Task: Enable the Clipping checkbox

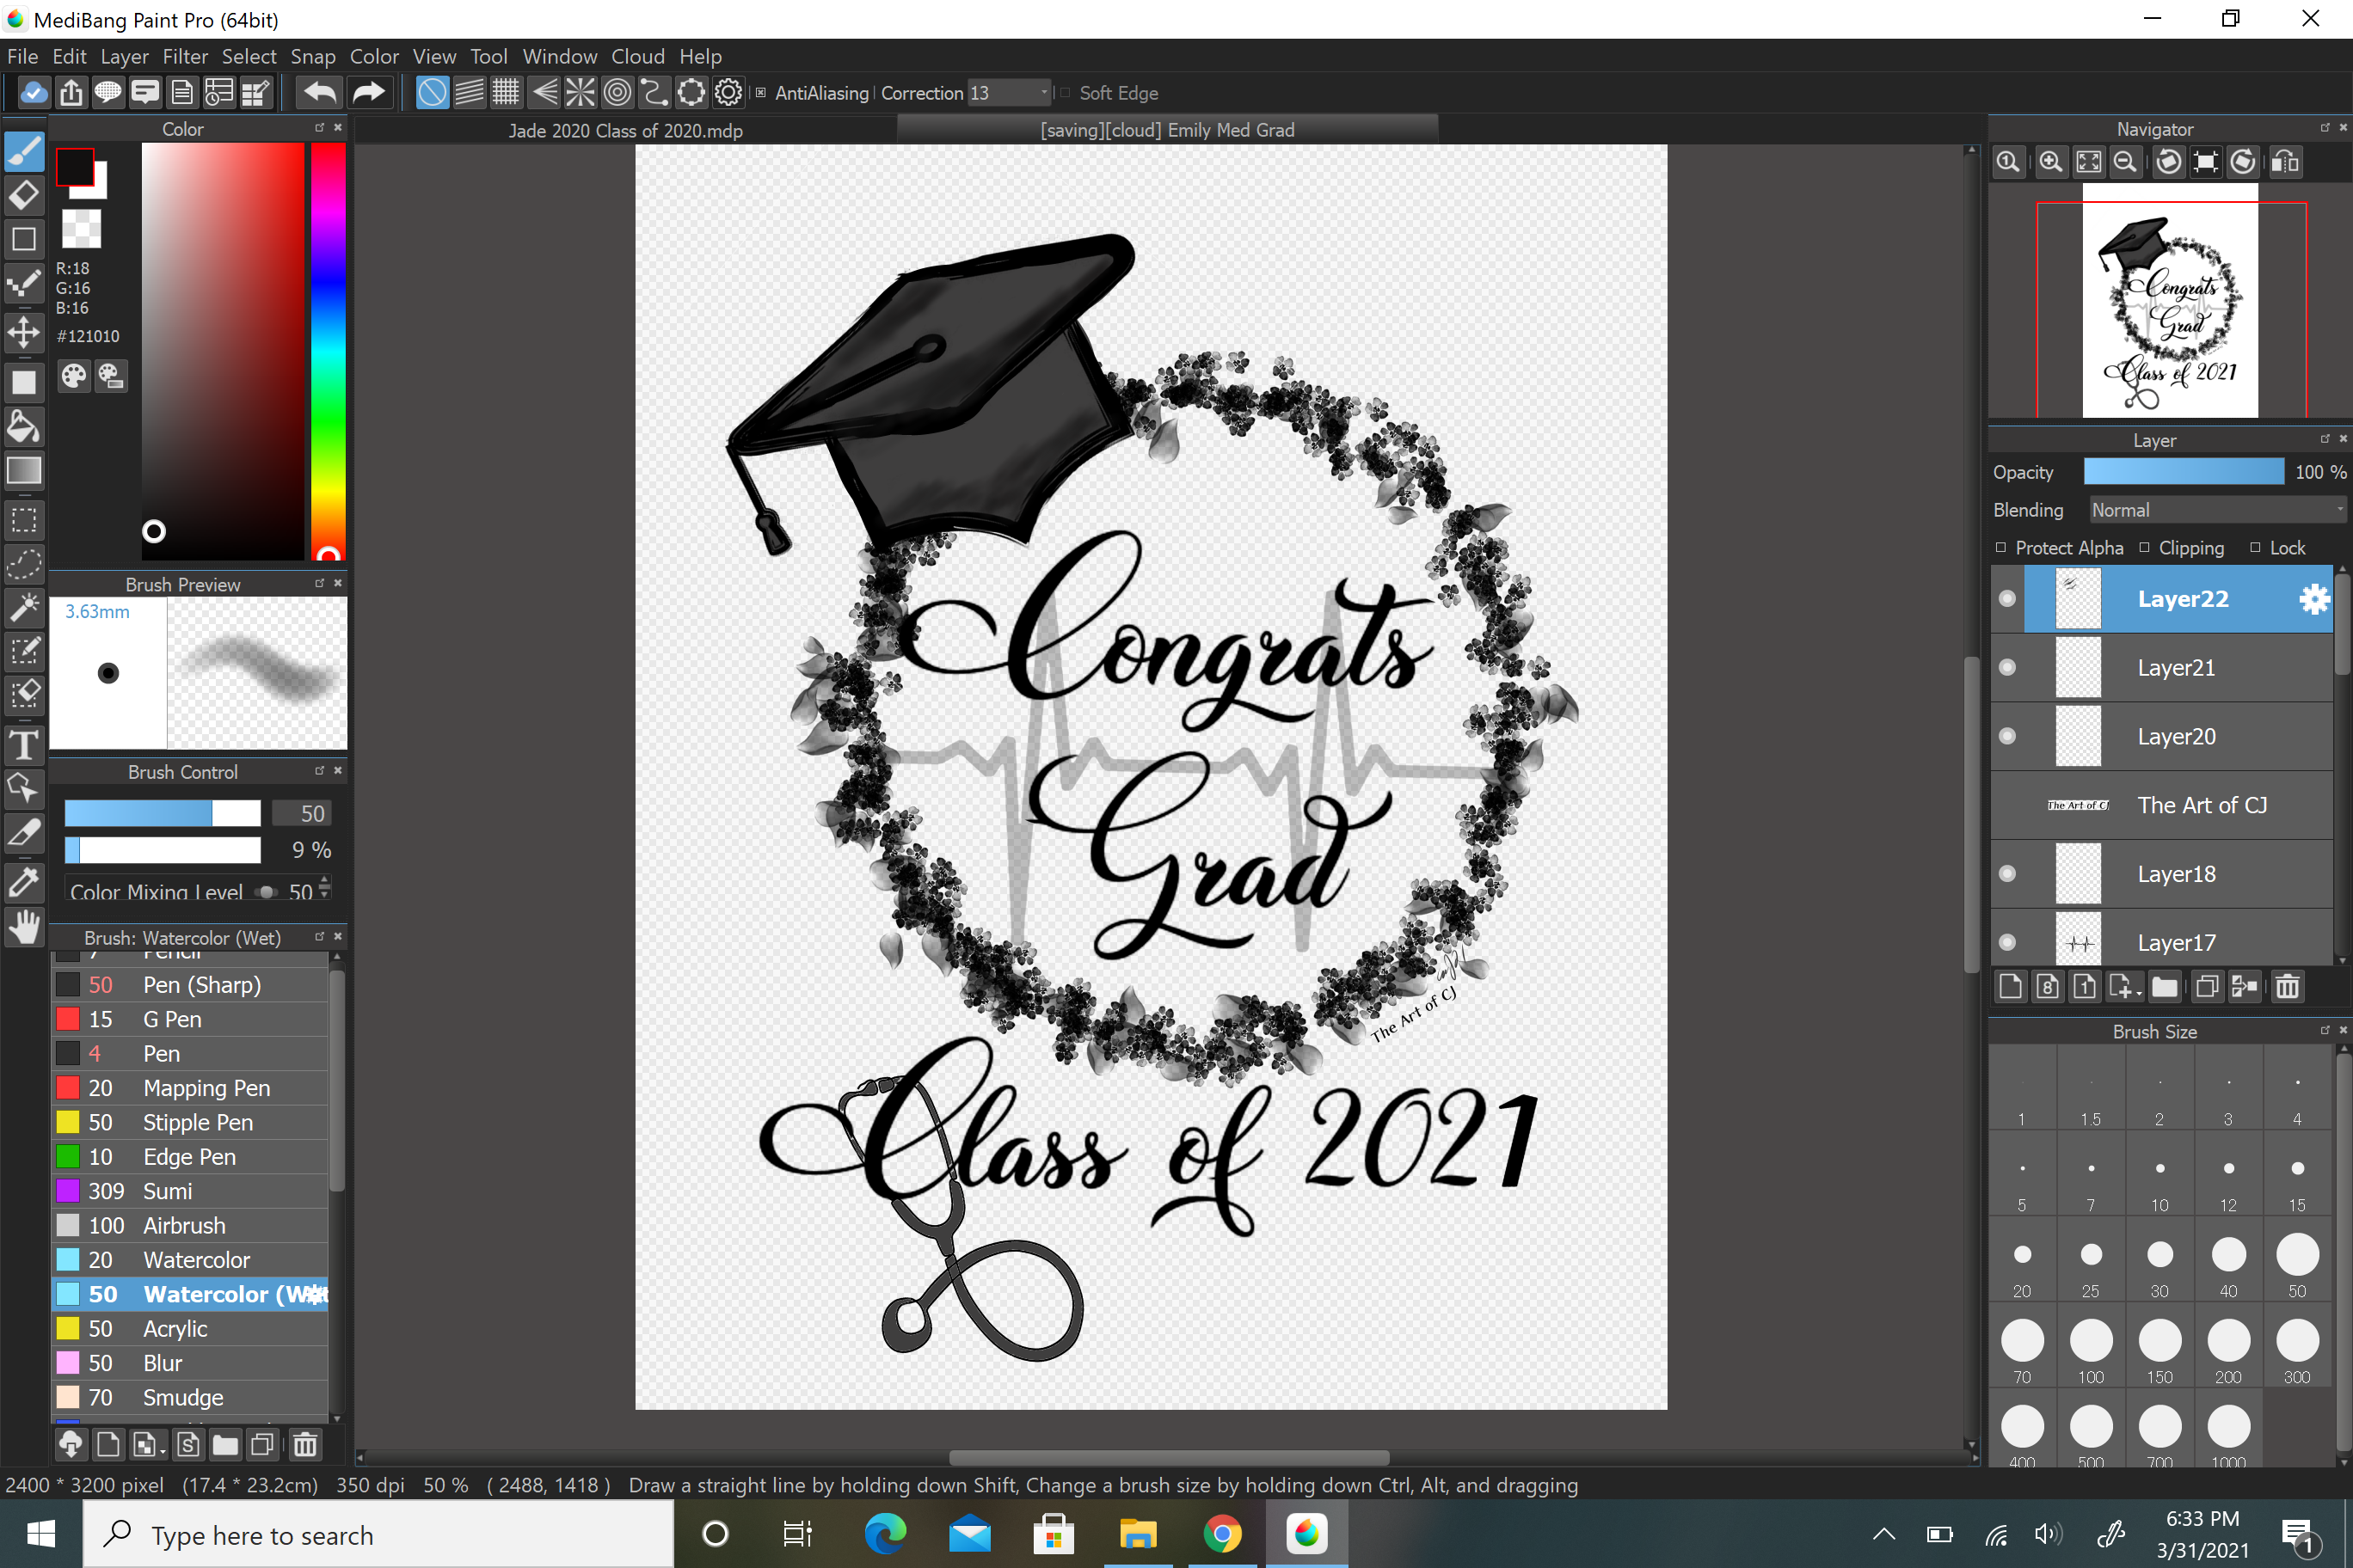Action: tap(2144, 547)
